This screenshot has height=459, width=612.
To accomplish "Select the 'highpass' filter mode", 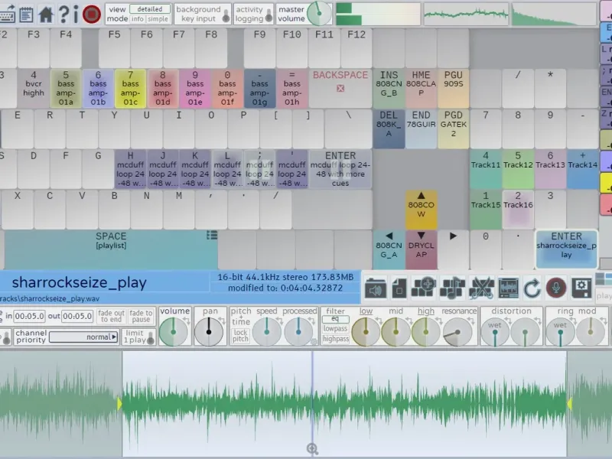I will [335, 339].
